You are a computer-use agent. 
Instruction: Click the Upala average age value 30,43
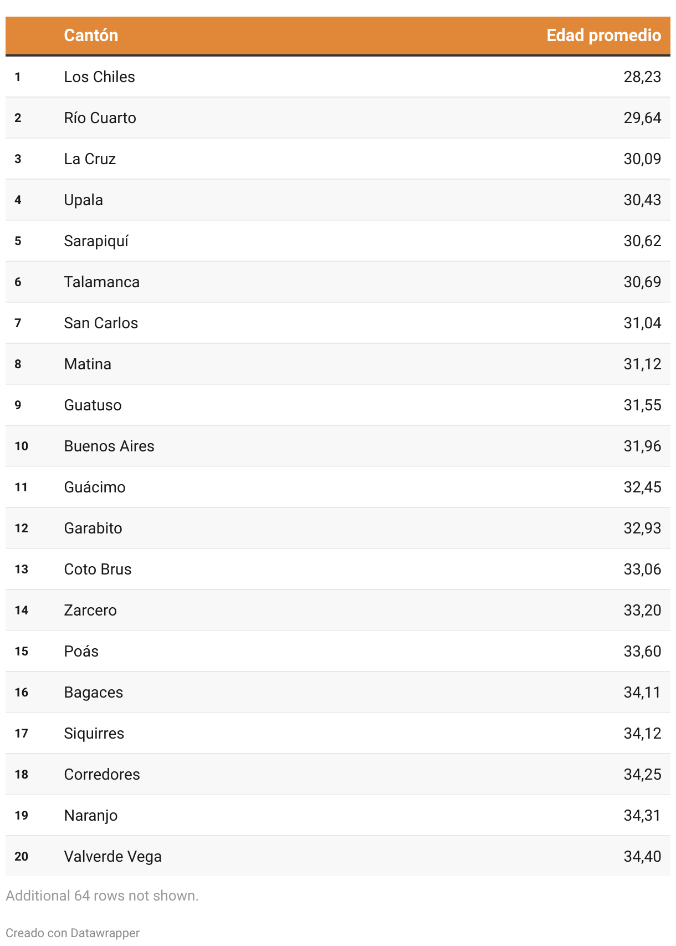[642, 200]
